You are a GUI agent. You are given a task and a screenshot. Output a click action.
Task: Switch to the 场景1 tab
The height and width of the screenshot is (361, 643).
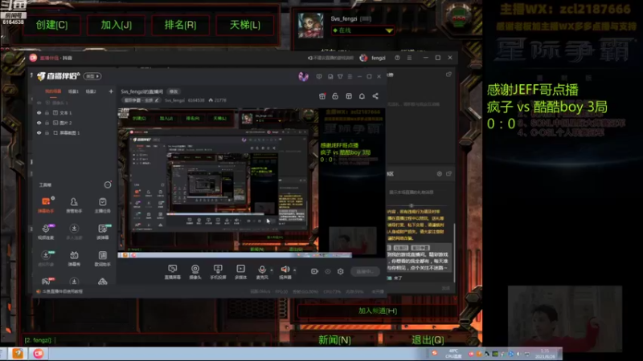coord(73,91)
